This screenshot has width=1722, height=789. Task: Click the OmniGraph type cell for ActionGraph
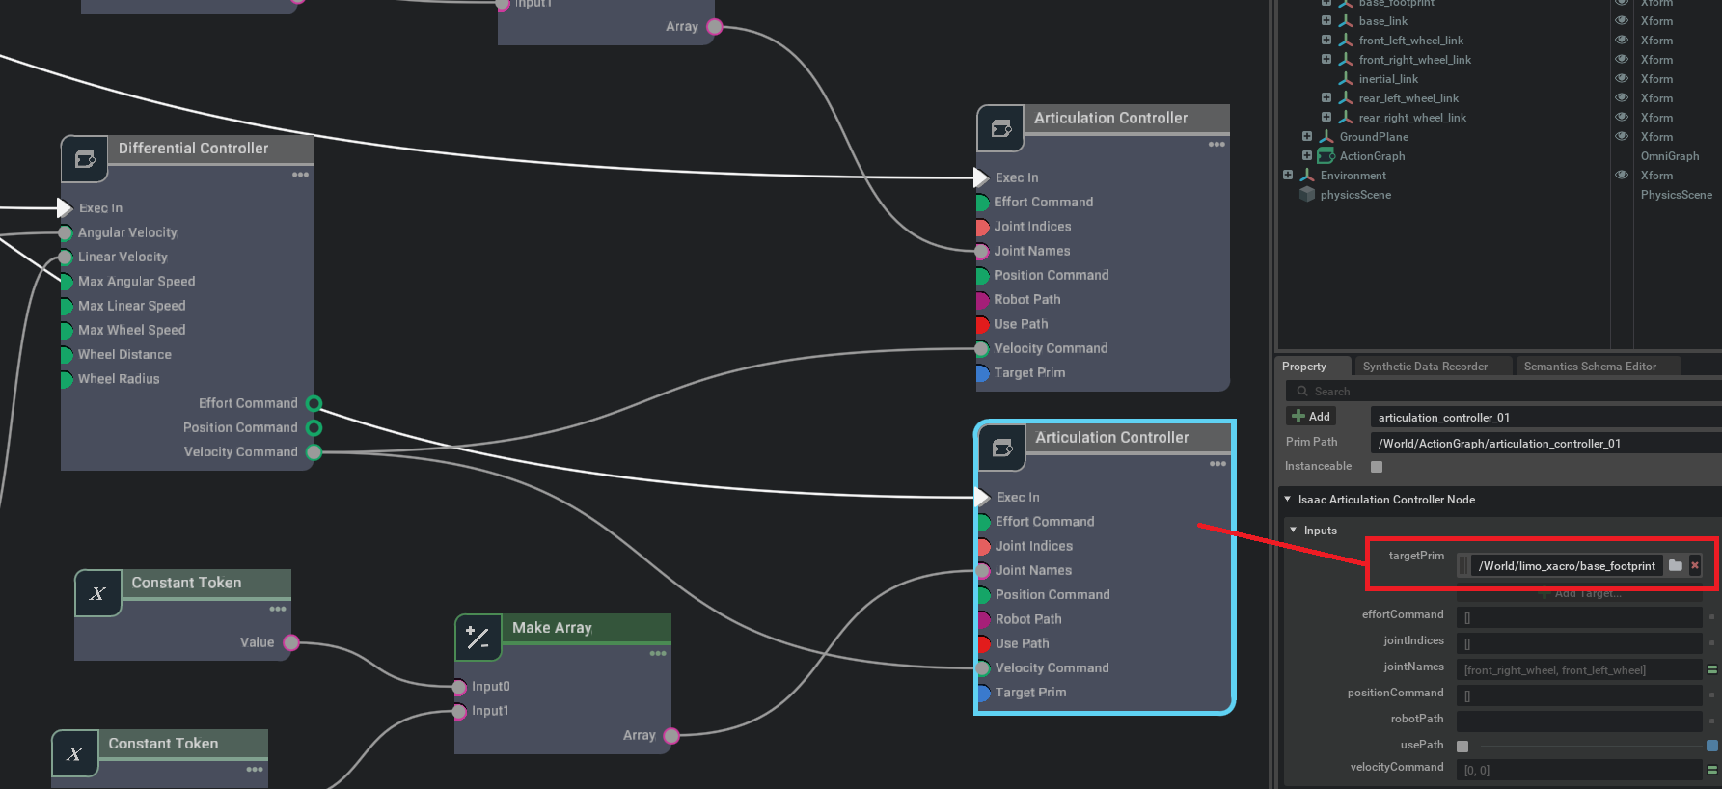coord(1670,156)
